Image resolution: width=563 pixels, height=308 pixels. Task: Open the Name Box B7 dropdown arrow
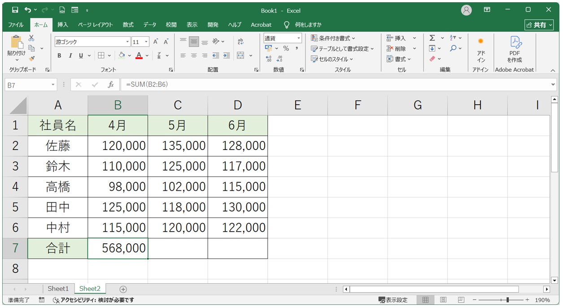coord(53,84)
